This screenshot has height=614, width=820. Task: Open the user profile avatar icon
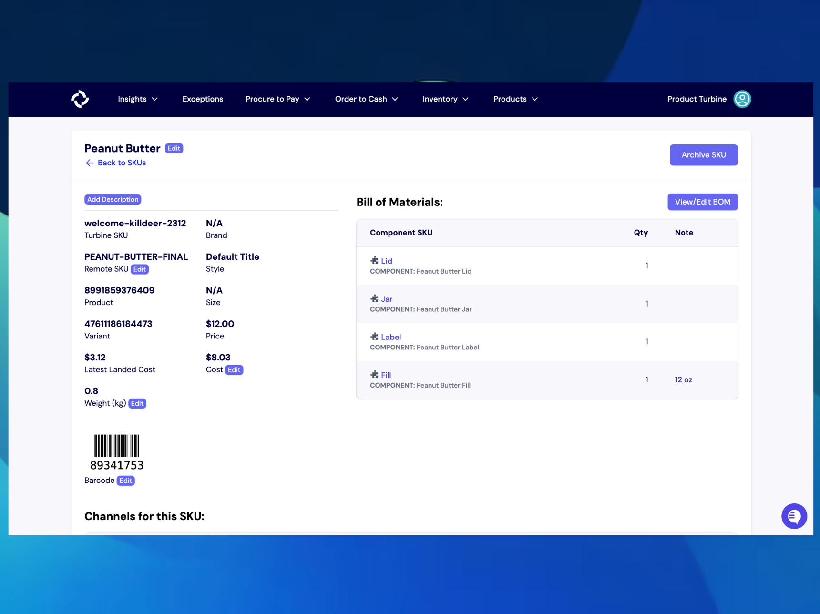(x=742, y=99)
